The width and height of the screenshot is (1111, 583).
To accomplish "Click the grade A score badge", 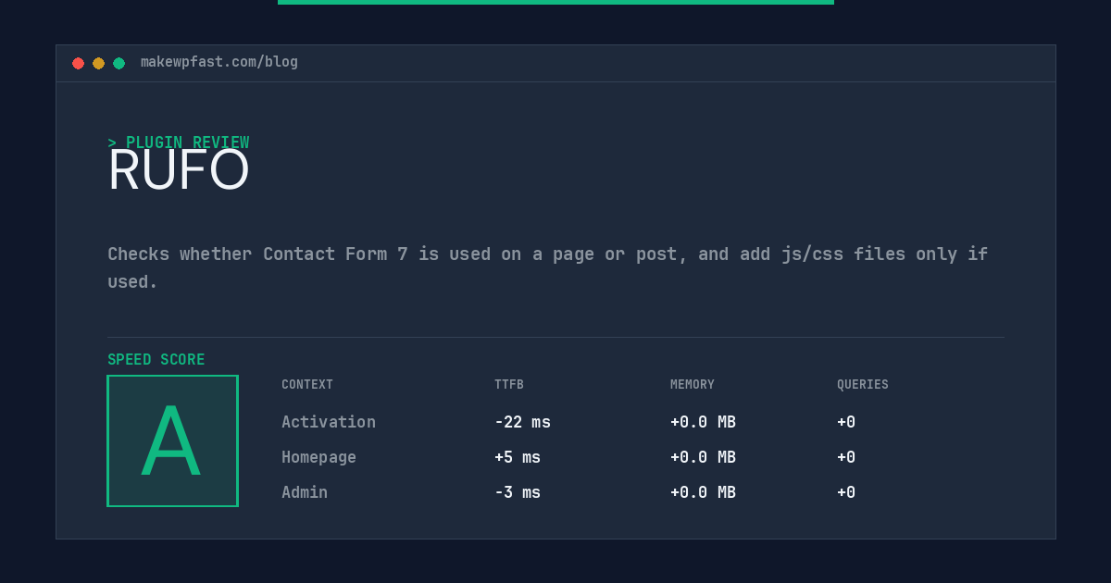I will coord(172,440).
